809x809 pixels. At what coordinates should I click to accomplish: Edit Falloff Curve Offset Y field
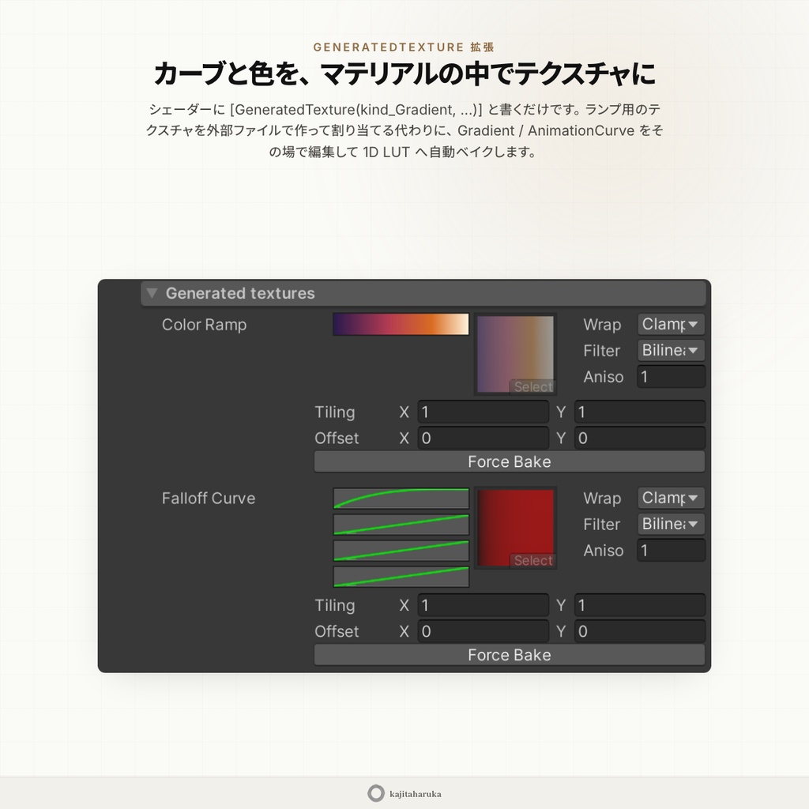coord(640,631)
